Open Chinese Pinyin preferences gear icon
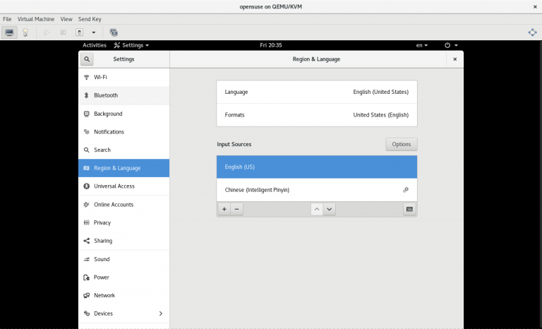542x329 pixels. coord(406,190)
